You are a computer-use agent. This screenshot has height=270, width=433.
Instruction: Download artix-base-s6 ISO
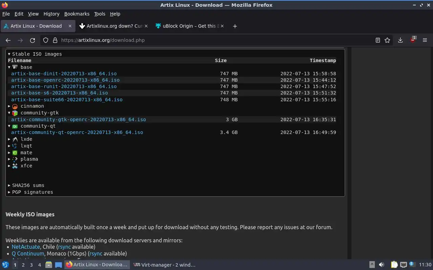click(x=60, y=93)
